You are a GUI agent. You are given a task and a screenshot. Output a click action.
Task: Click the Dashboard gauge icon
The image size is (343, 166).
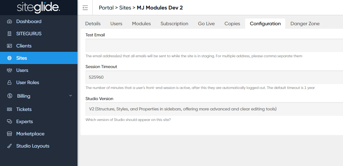9,22
